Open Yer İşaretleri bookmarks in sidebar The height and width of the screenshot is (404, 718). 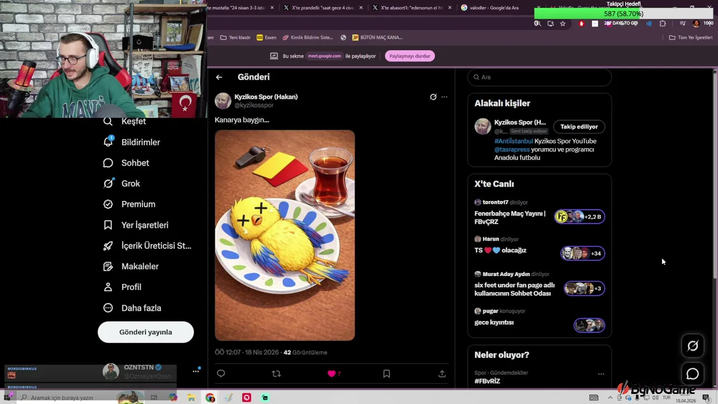pyautogui.click(x=136, y=225)
